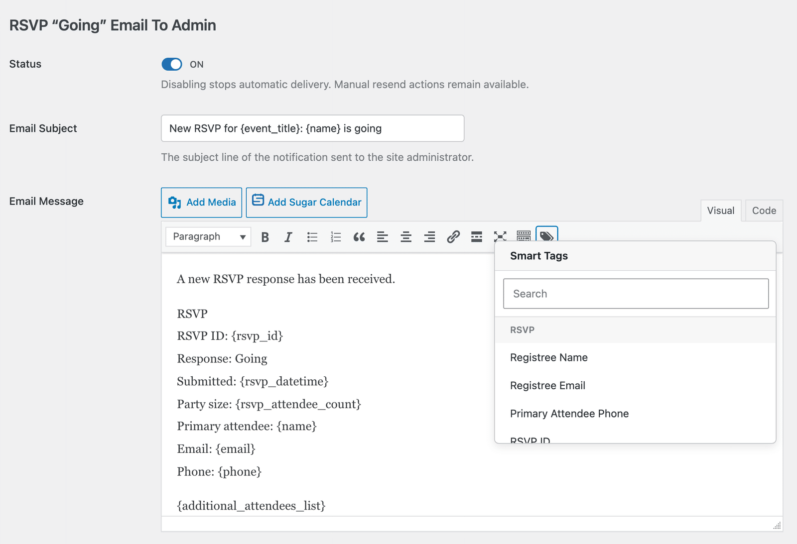Enter fullscreen distraction-free mode
Viewport: 797px width, 544px height.
coord(500,237)
